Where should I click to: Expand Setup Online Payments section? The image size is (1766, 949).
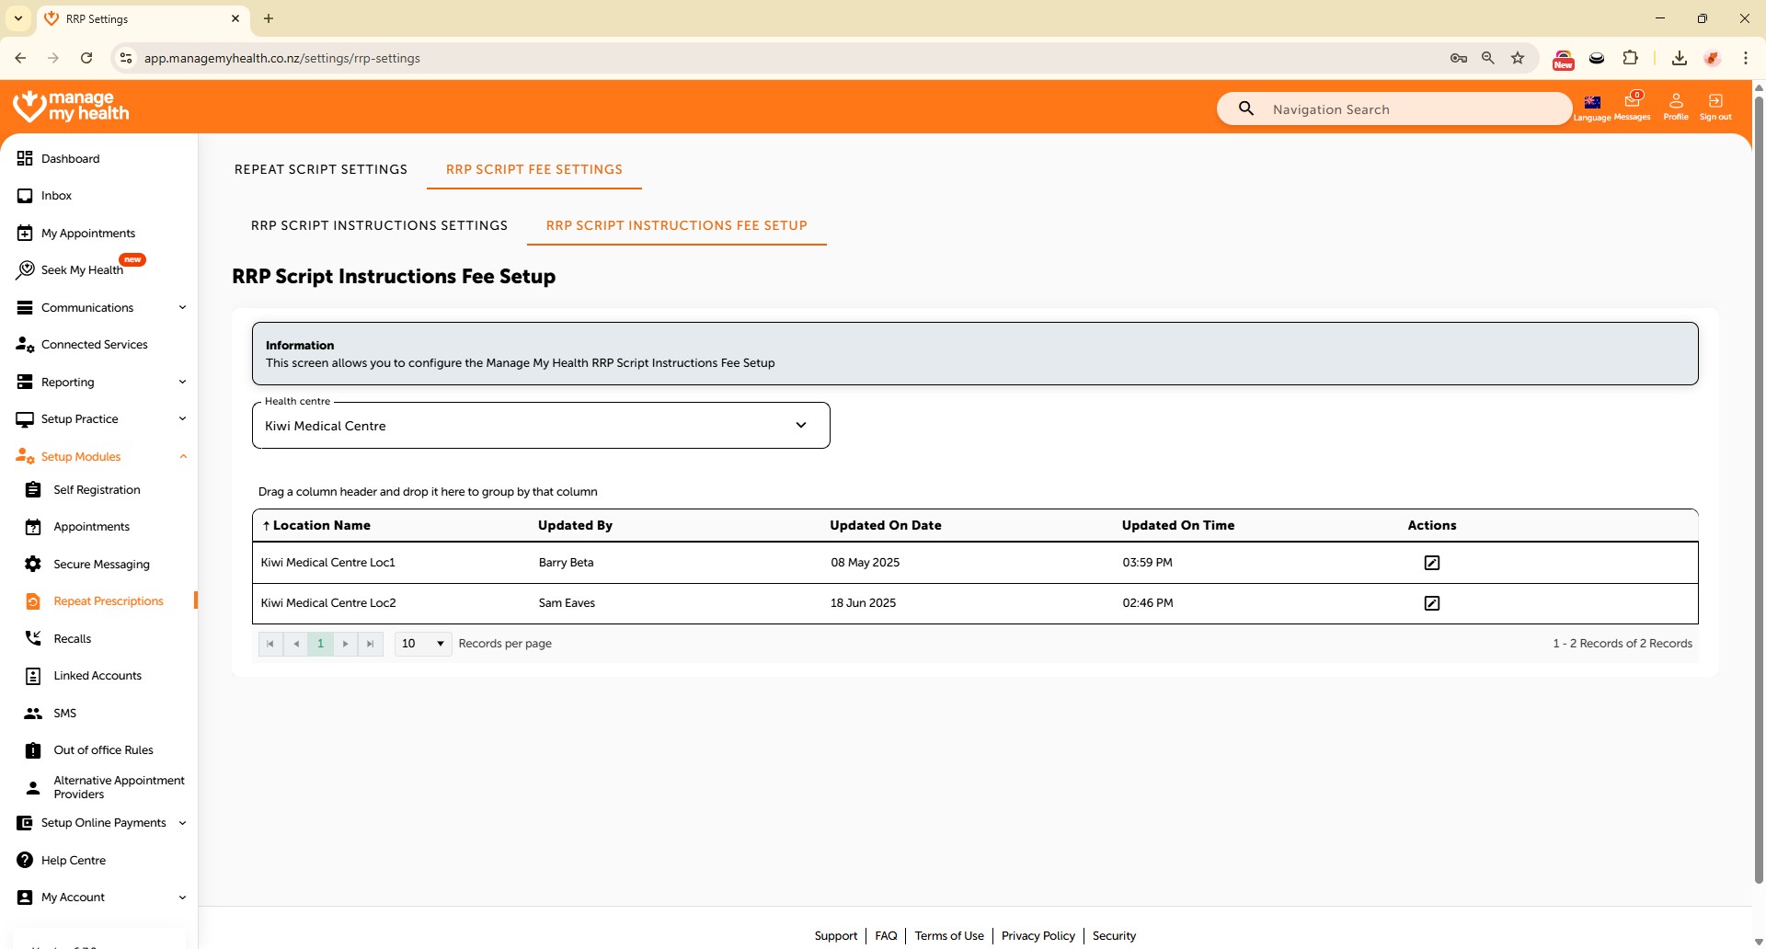[x=101, y=823]
